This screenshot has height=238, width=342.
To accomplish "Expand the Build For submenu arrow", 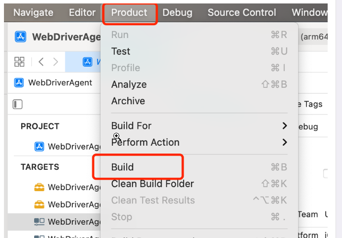I will coord(284,126).
